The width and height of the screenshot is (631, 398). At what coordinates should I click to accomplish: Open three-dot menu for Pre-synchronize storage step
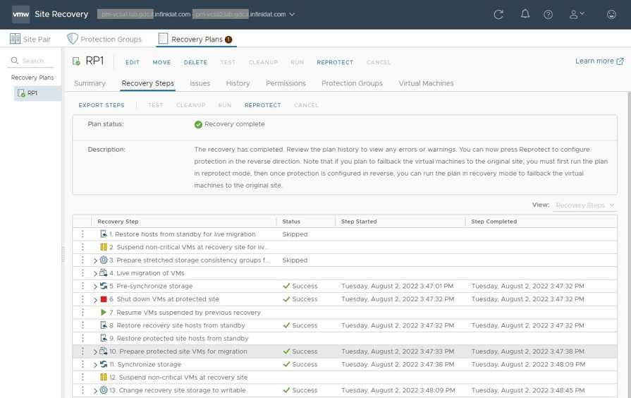[82, 287]
